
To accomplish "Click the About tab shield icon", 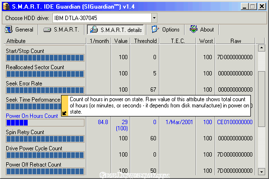I will (x=194, y=29).
